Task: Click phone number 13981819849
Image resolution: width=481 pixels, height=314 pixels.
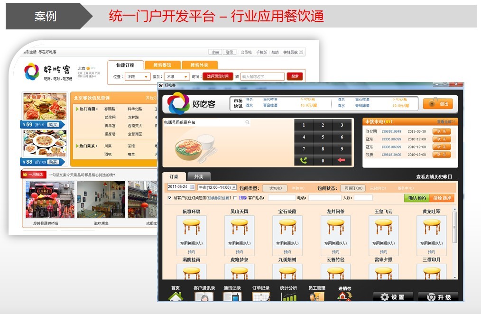Action: pyautogui.click(x=391, y=131)
